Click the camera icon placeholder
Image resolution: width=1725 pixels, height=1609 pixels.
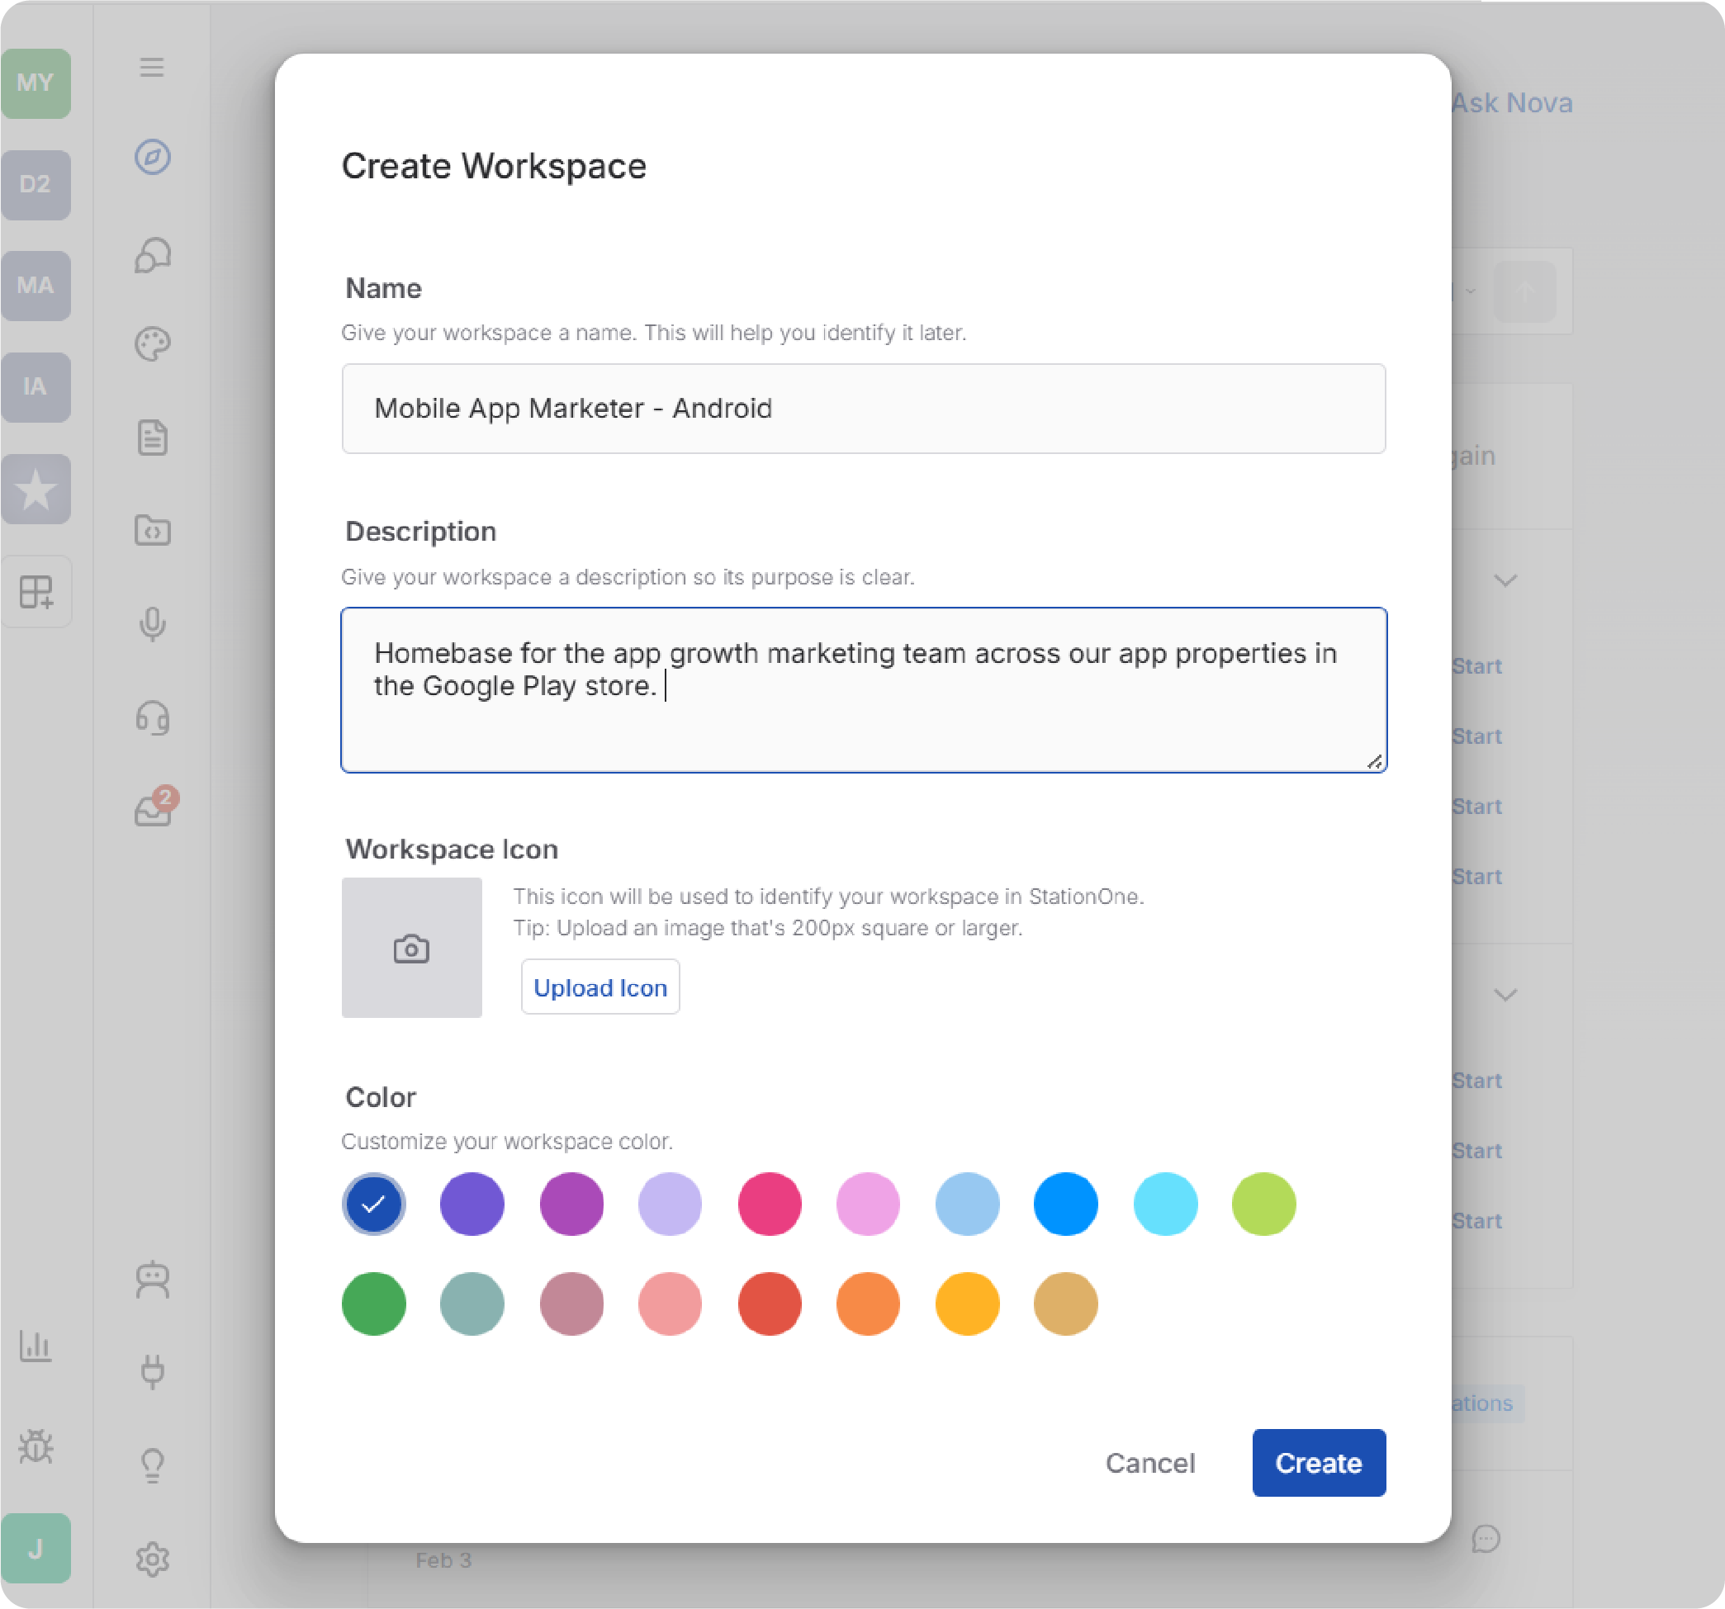[411, 947]
